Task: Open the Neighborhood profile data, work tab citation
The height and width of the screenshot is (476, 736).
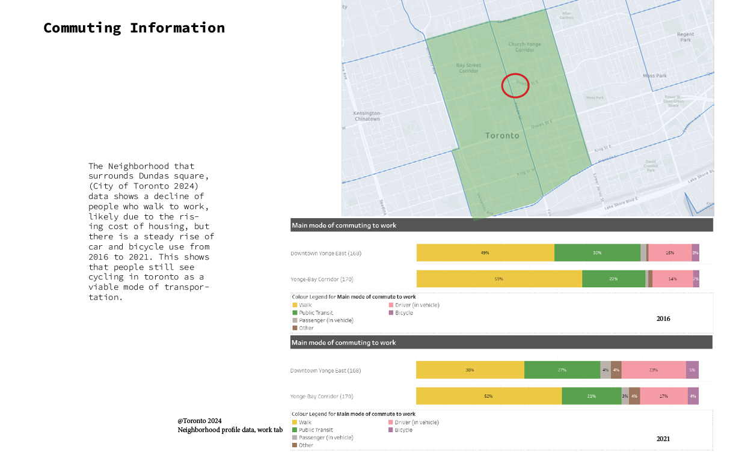Action: point(230,430)
